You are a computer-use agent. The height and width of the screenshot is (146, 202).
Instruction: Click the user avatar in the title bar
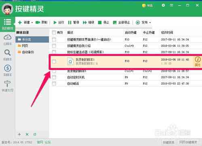tap(7, 9)
